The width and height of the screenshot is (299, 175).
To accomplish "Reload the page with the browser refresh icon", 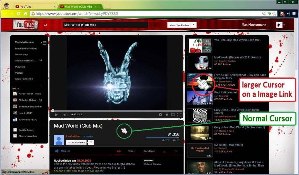I will (19, 13).
